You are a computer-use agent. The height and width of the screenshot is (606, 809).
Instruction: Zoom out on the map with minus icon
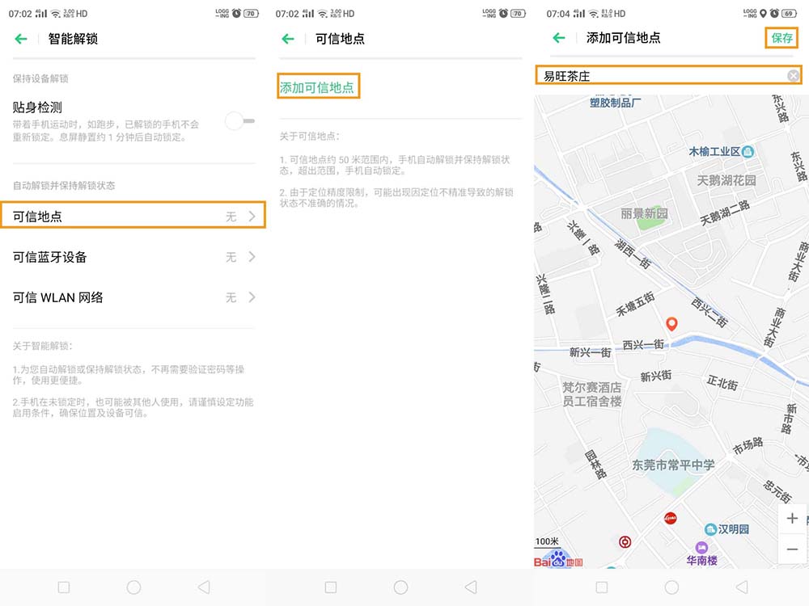pyautogui.click(x=792, y=549)
